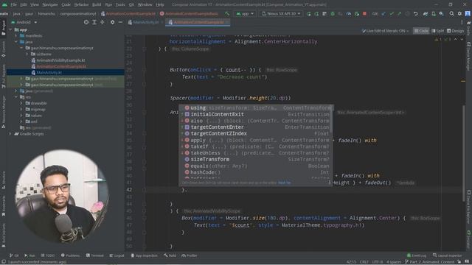Viewport: 472px width, 265px height.
Task: Open Project panel options gear
Action: pyautogui.click(x=112, y=22)
